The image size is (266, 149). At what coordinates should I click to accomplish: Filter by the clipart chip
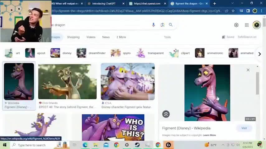[x=179, y=53]
